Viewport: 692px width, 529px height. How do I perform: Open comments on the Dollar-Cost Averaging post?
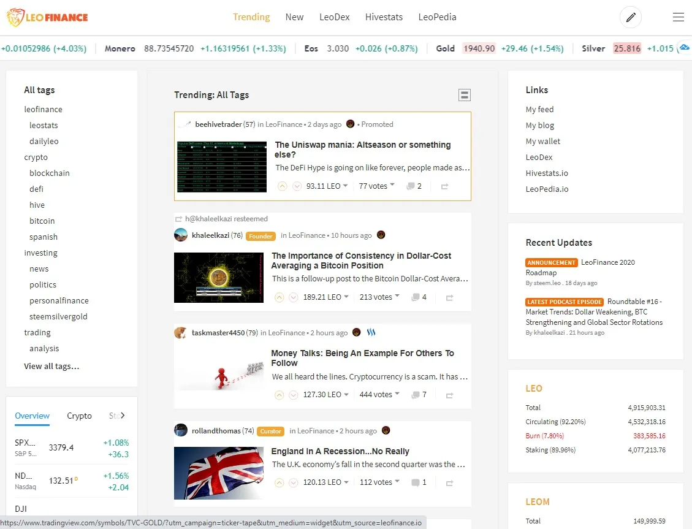(x=419, y=297)
